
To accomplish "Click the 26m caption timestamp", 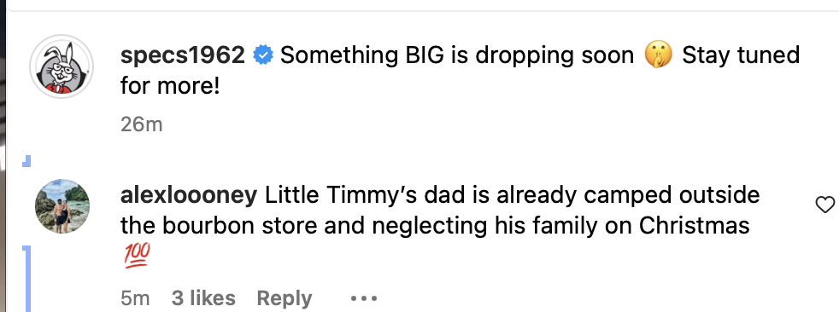I will point(141,124).
